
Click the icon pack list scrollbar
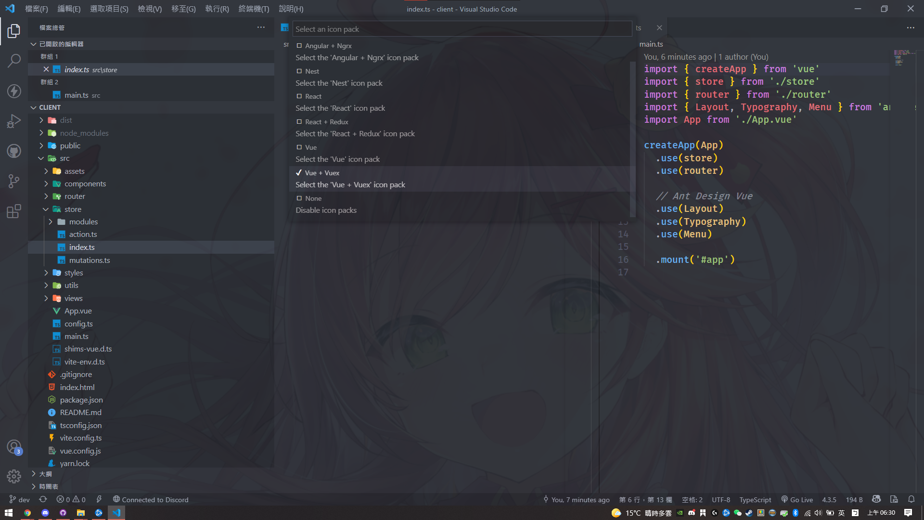click(632, 139)
